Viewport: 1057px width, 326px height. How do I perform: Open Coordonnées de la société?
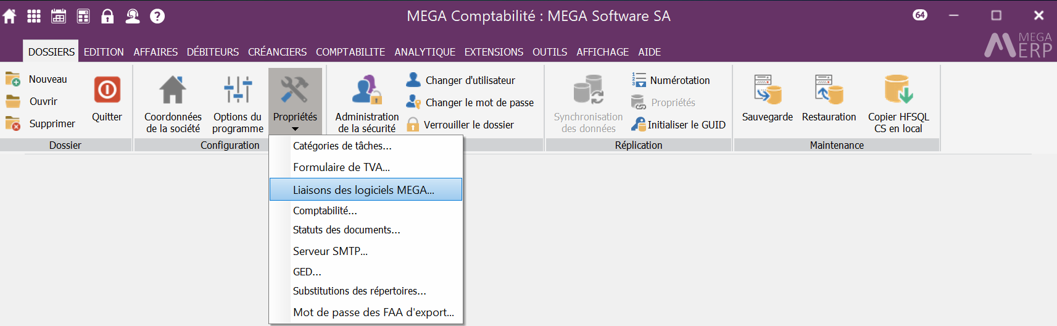[x=173, y=104]
